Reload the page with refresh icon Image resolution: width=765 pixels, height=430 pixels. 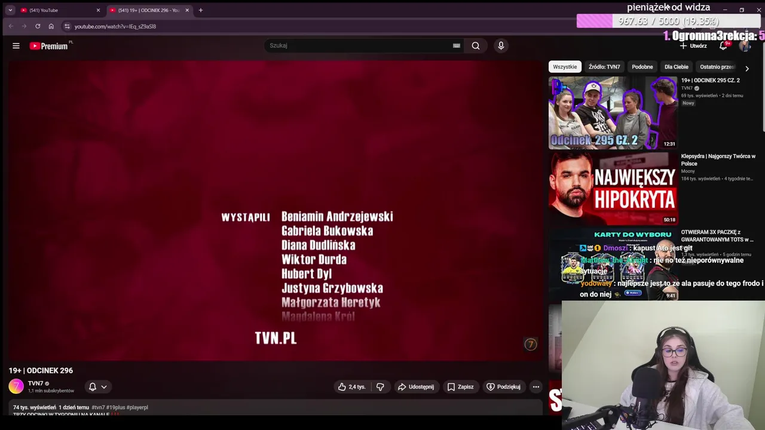pyautogui.click(x=38, y=26)
